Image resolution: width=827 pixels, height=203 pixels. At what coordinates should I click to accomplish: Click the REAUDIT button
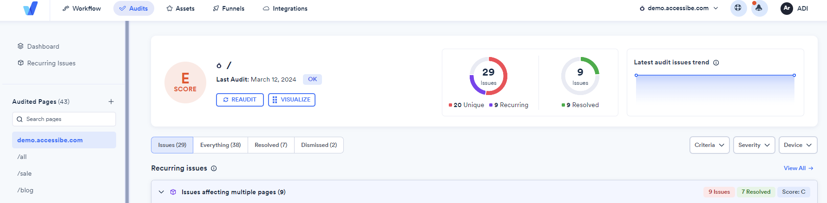coord(240,100)
